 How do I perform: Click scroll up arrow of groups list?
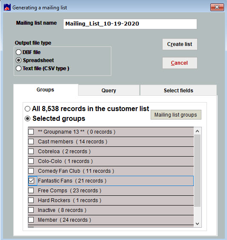pyautogui.click(x=198, y=131)
